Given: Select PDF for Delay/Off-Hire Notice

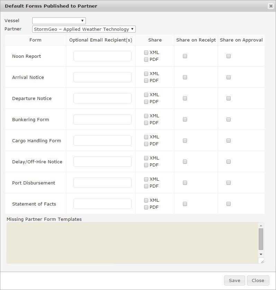Looking at the screenshot, I should tap(146, 165).
